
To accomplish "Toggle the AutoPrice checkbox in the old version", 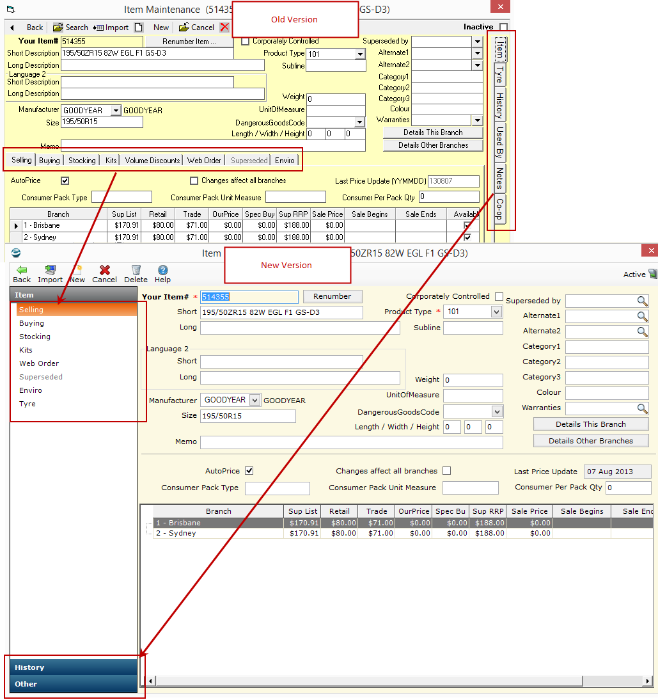I will click(x=65, y=181).
